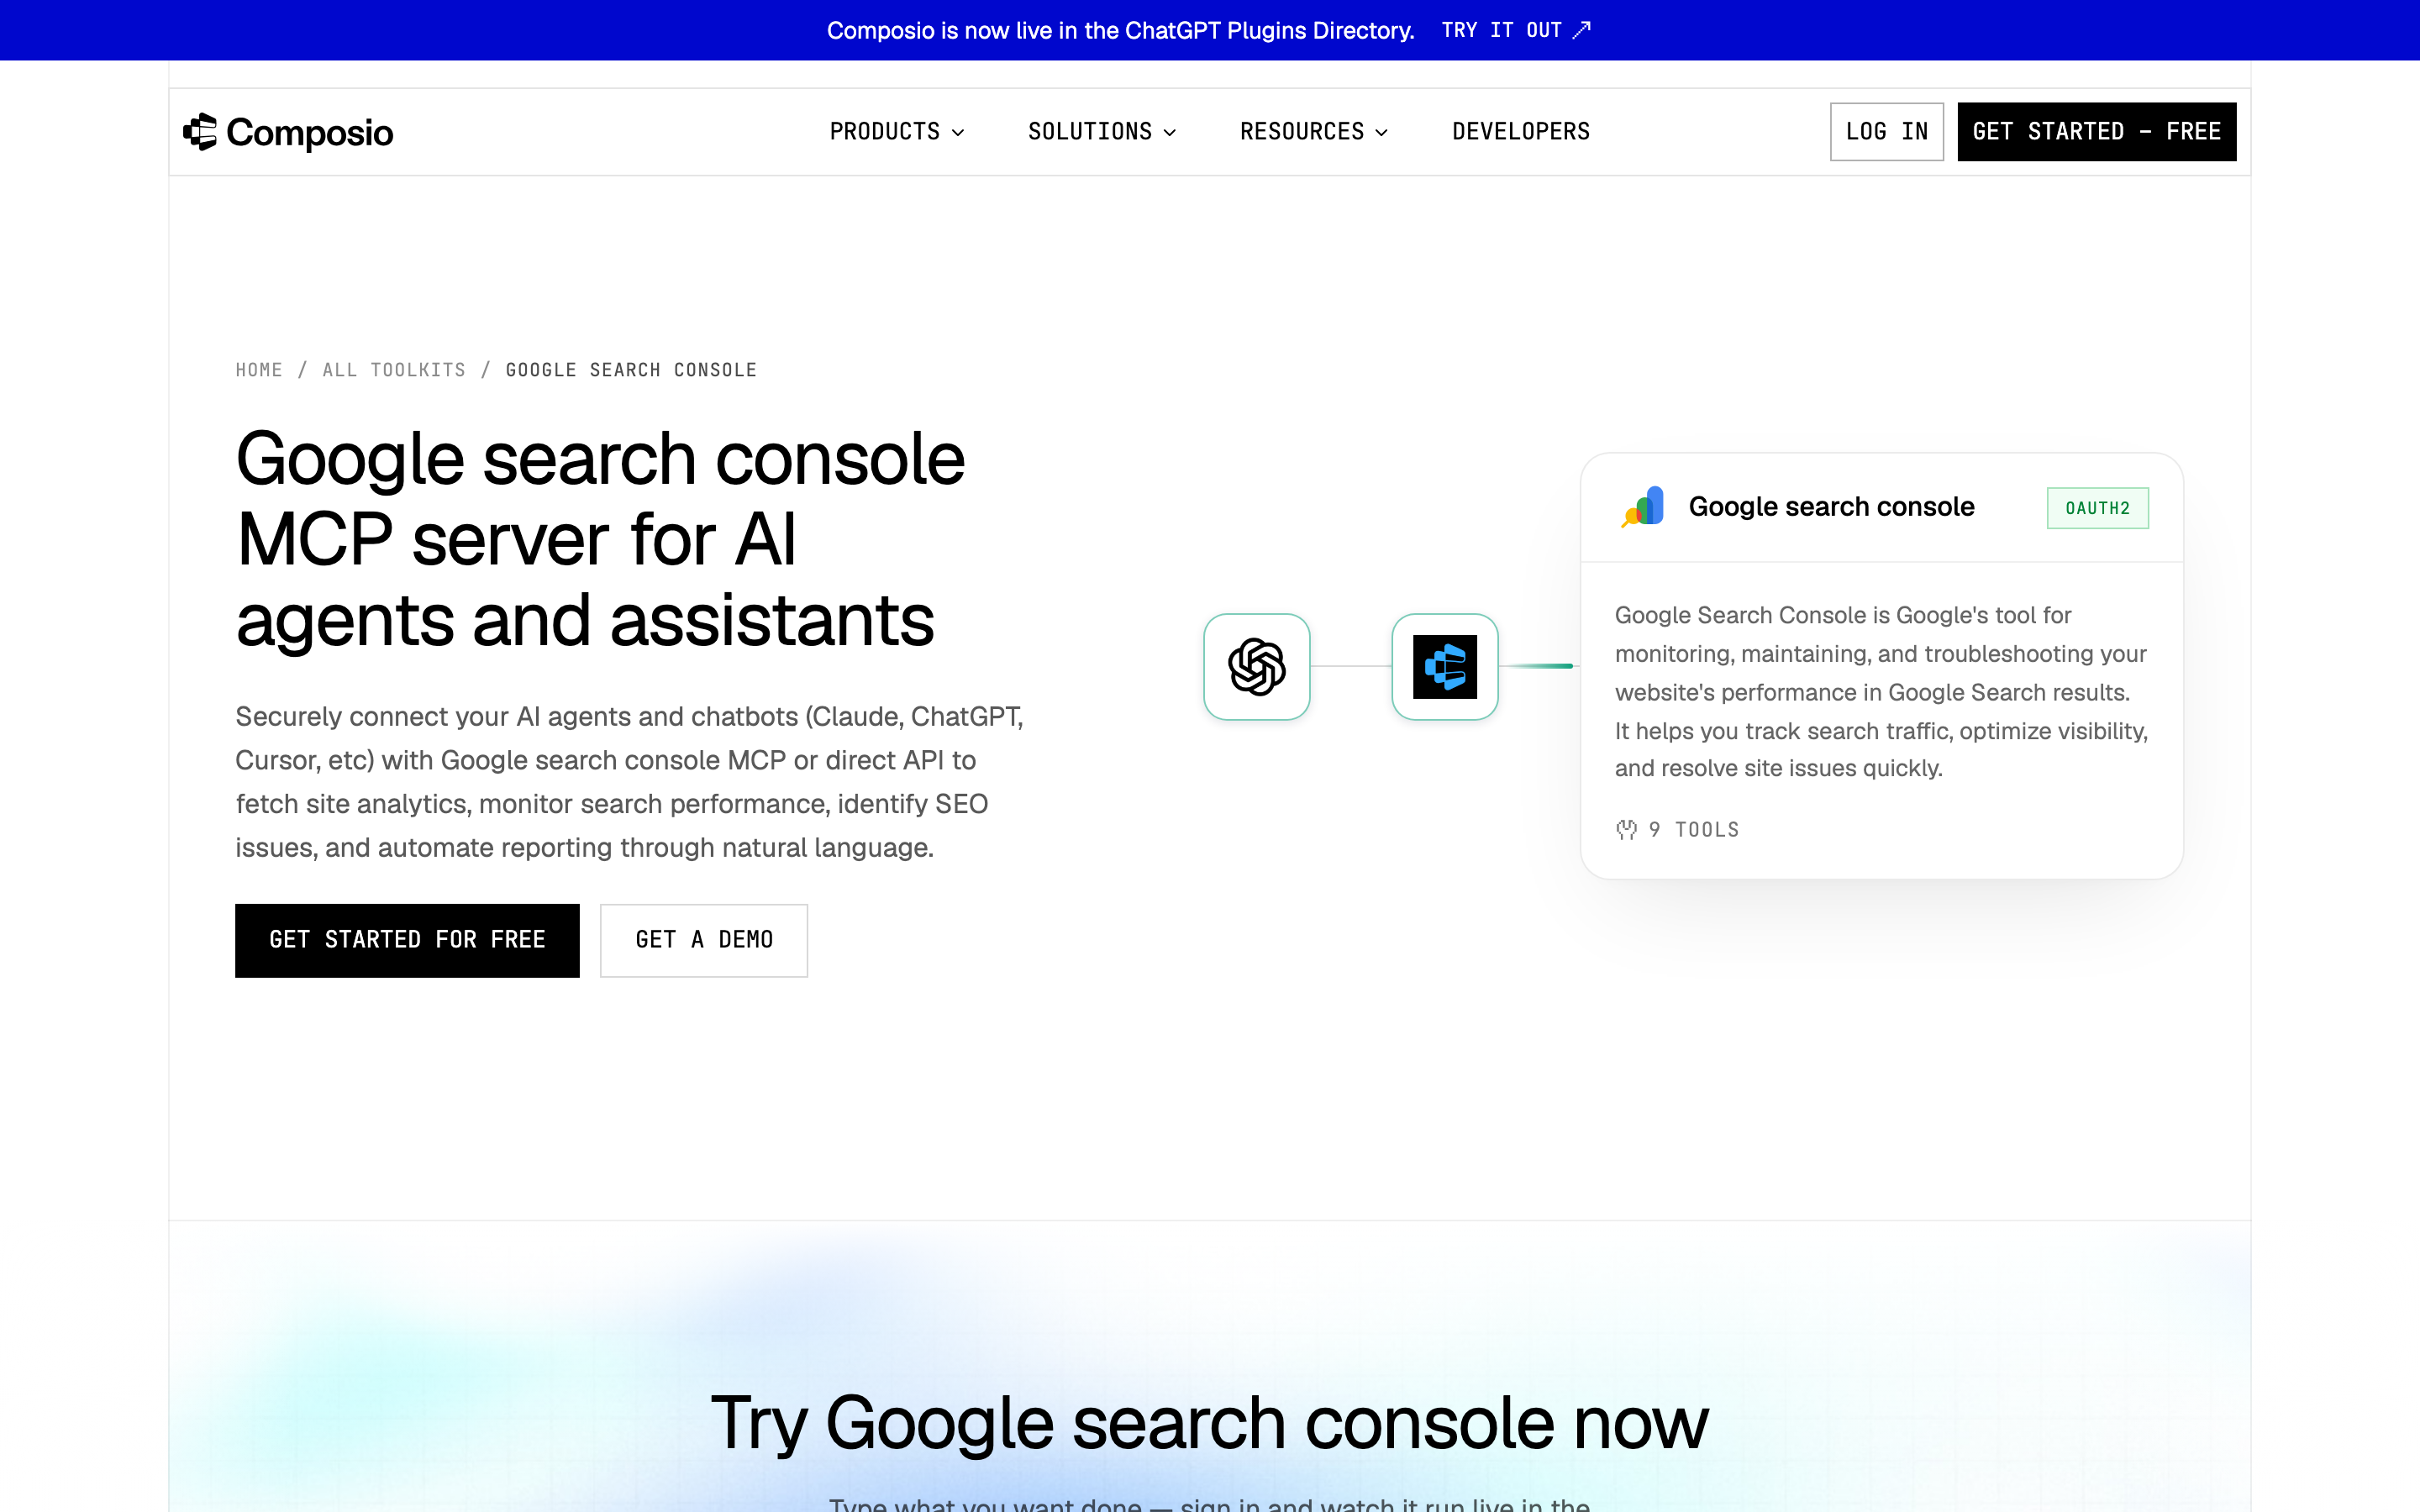Open the Developers menu item

coord(1521,132)
